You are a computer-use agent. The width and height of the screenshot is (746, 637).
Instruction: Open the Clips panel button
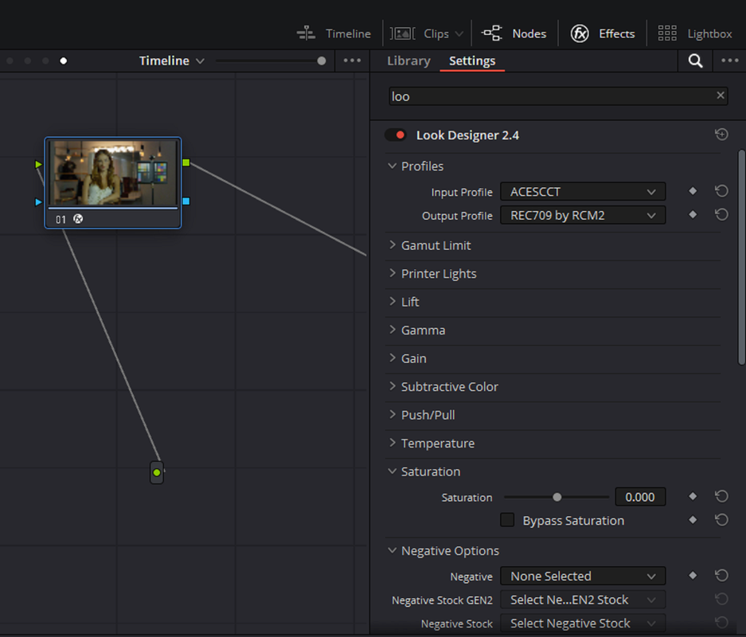click(426, 33)
